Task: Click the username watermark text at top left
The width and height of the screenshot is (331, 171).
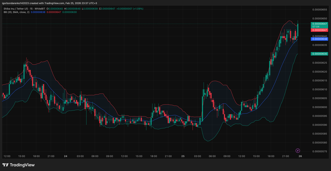Action: pos(15,3)
